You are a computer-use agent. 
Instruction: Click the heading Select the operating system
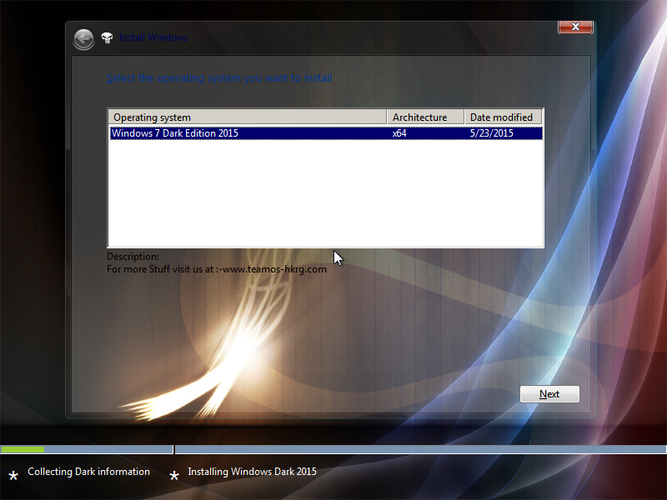point(219,78)
